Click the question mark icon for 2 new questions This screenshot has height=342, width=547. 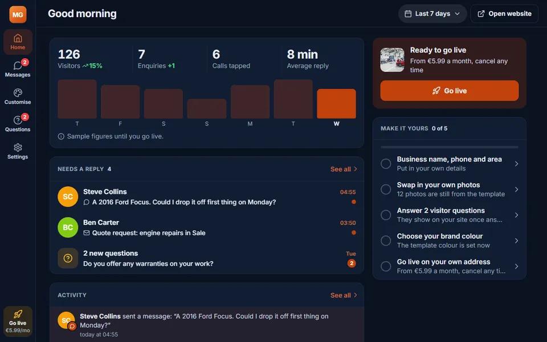coord(68,258)
